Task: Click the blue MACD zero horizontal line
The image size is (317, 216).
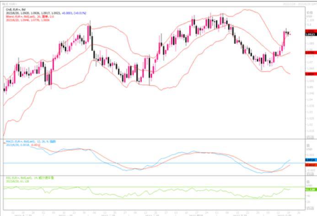Action: tap(137, 163)
